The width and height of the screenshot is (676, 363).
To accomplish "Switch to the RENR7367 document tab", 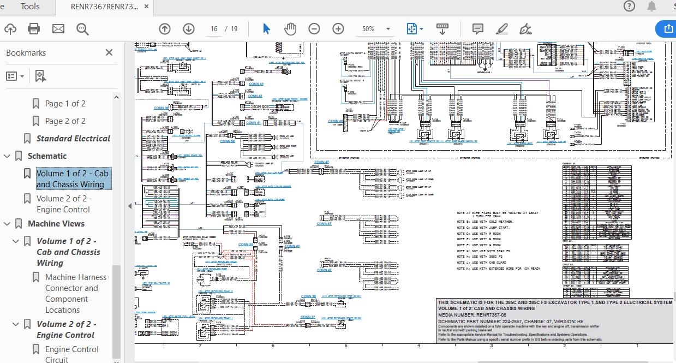I will click(104, 7).
